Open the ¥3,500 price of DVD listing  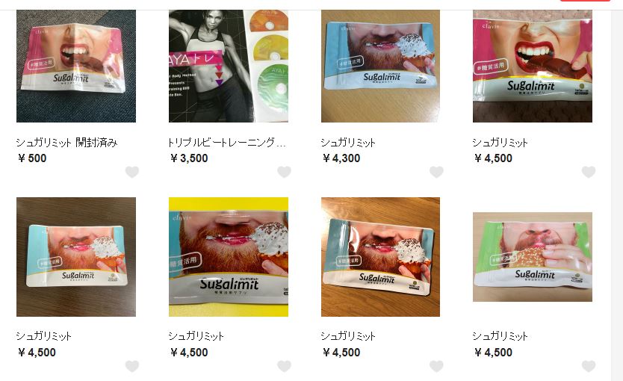(189, 158)
